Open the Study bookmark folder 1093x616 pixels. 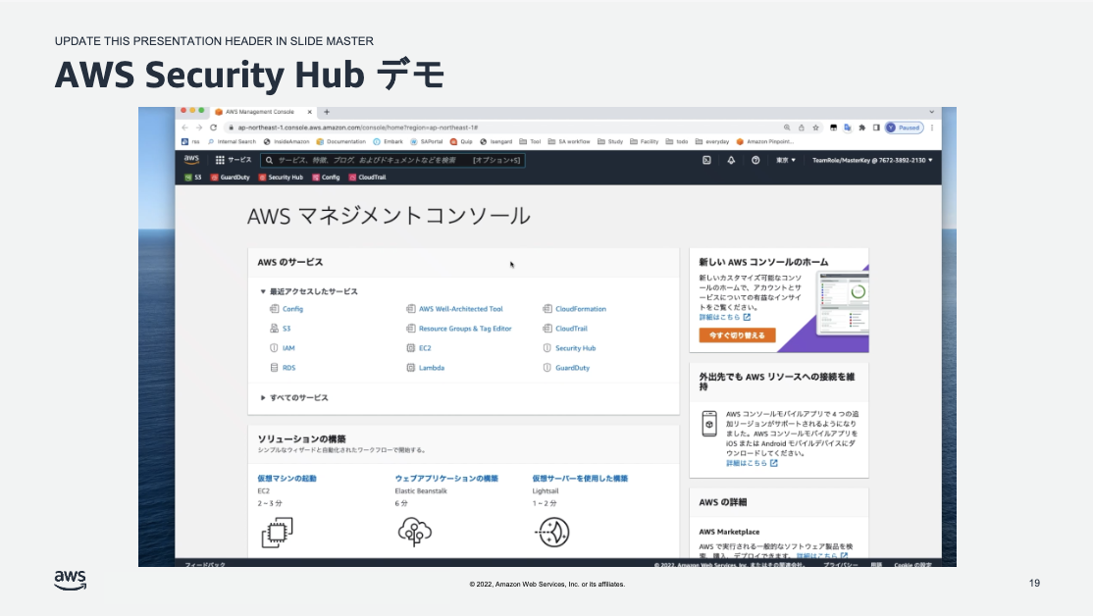coord(610,141)
